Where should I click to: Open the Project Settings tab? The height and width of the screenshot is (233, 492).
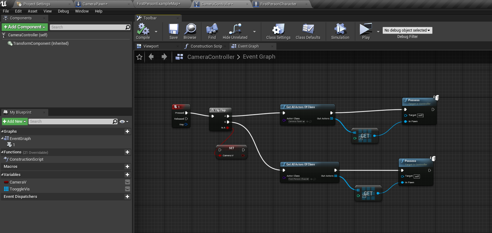pyautogui.click(x=37, y=4)
